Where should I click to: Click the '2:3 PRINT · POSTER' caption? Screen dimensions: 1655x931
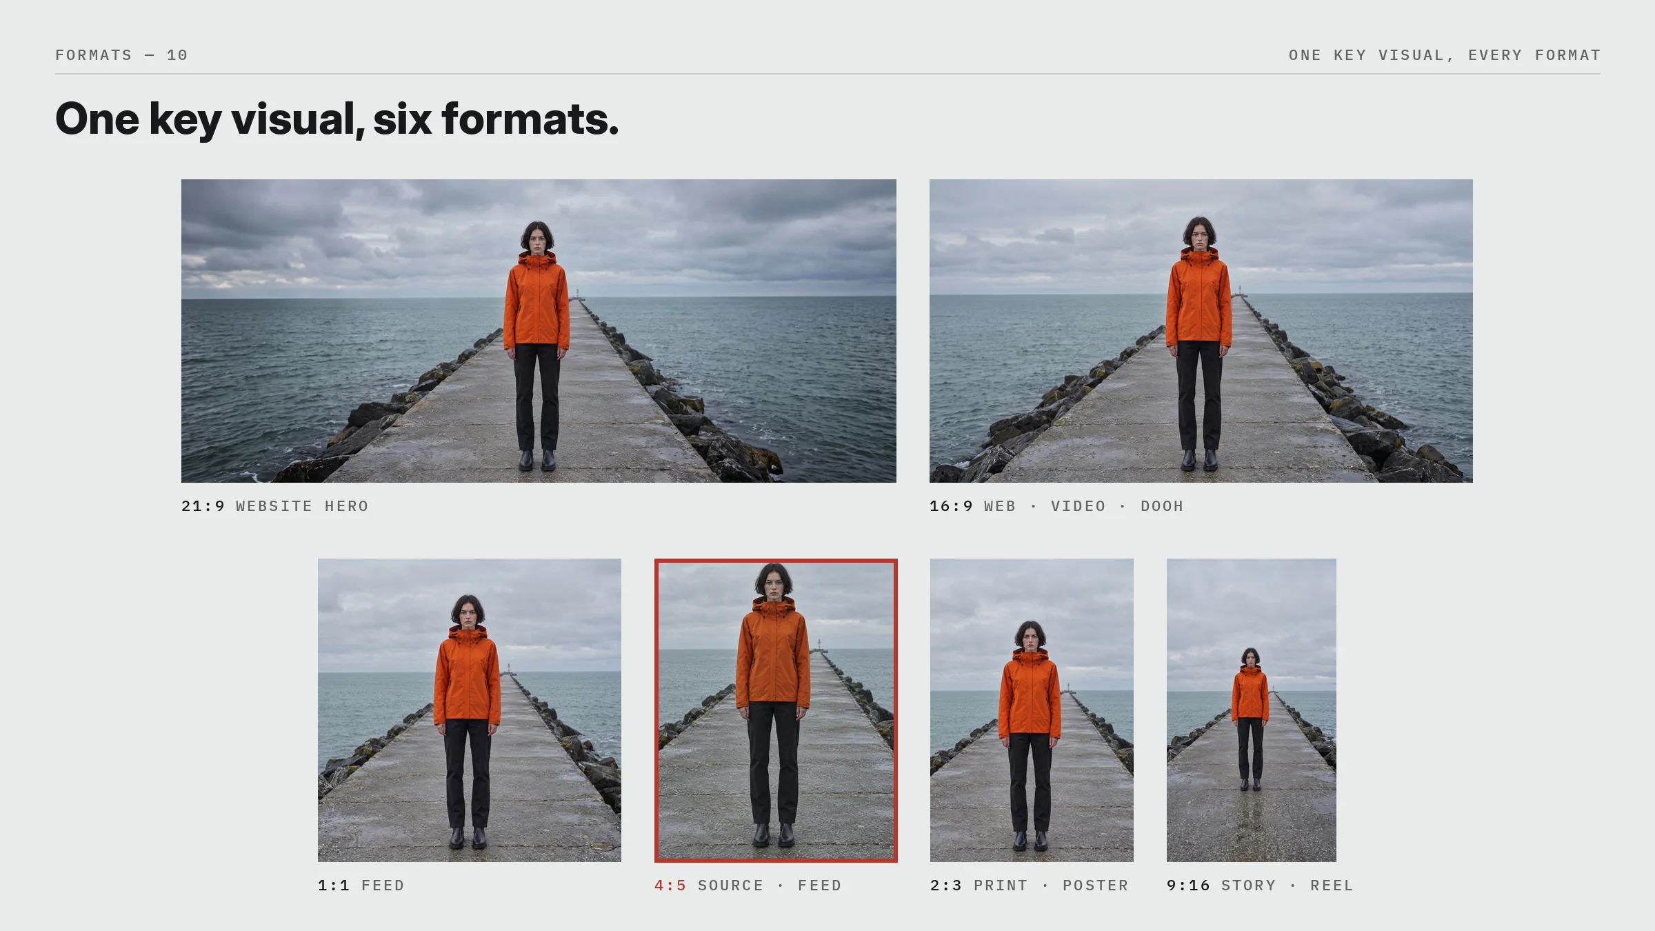point(1030,885)
